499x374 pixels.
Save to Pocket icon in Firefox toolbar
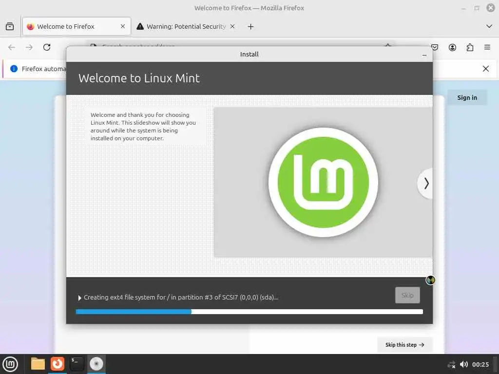click(x=435, y=47)
